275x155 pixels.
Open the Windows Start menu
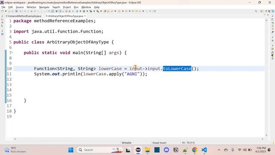click(71, 150)
